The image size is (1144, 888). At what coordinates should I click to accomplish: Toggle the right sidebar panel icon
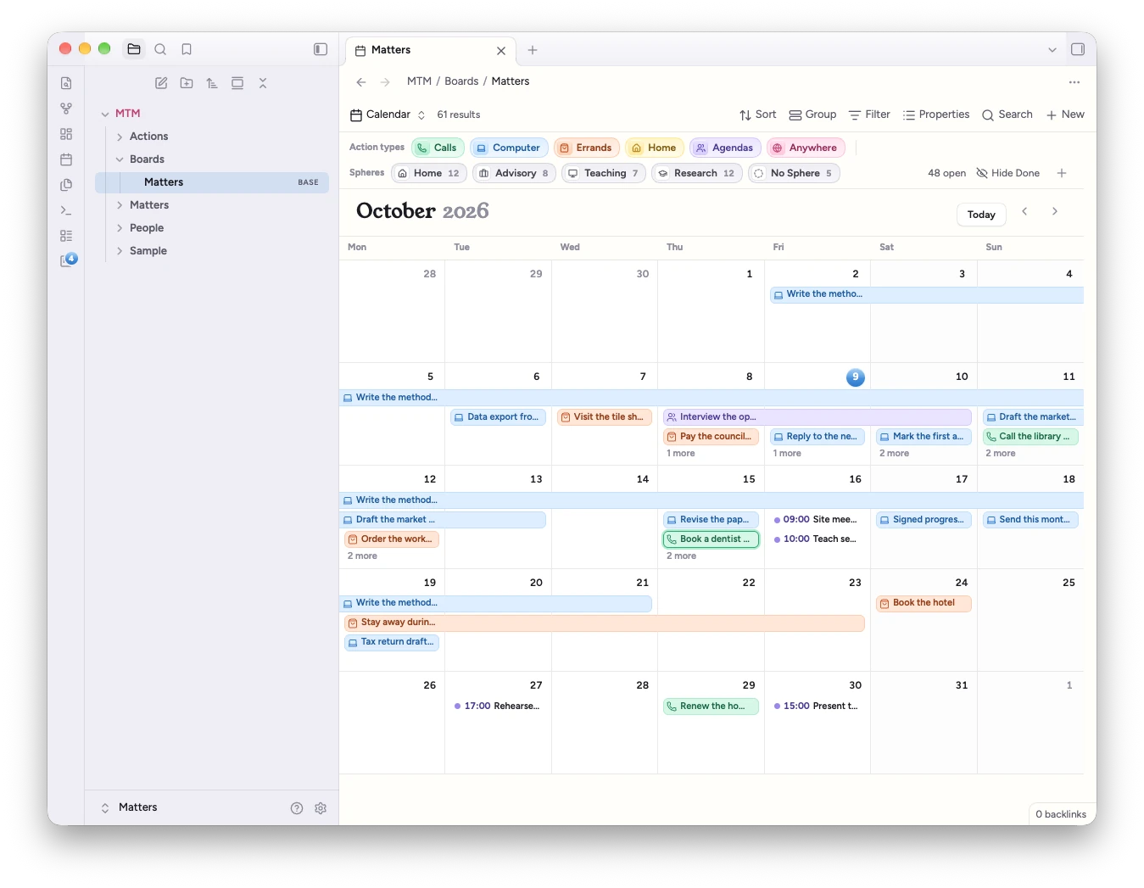(1078, 49)
